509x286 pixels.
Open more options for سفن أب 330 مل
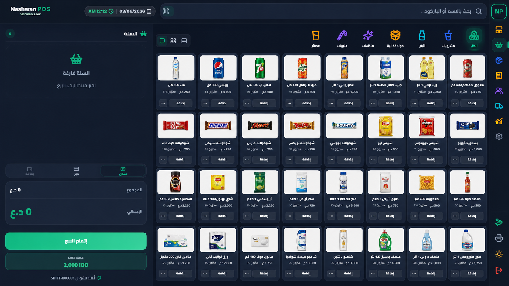pyautogui.click(x=247, y=103)
